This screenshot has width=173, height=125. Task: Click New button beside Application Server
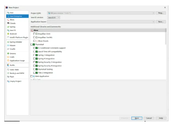point(161,22)
